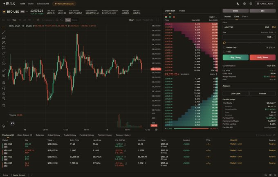Image resolution: width=278 pixels, height=177 pixels.
Task: Switch to the Market order tab
Action: (227, 16)
